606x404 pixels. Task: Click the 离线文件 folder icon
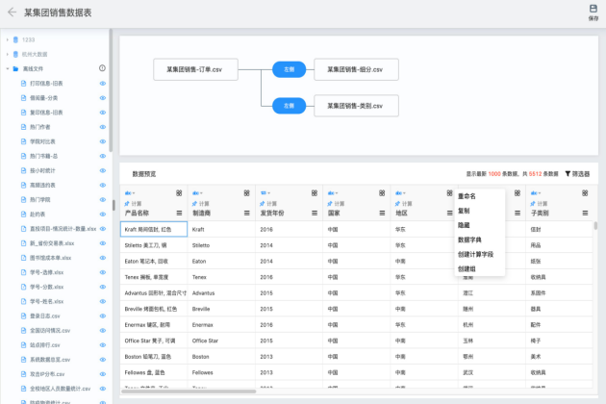tap(15, 69)
